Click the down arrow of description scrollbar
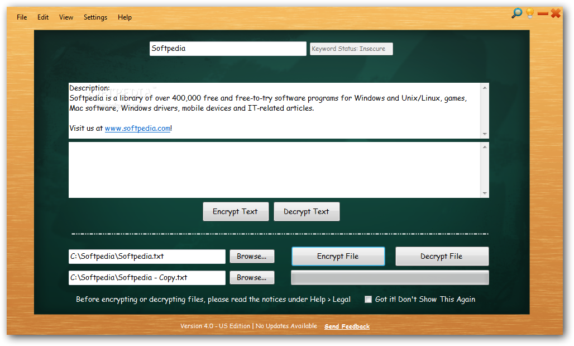The height and width of the screenshot is (346, 574). (485, 134)
